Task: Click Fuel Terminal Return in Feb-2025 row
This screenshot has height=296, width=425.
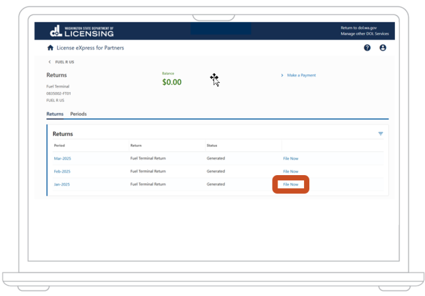Action: (148, 171)
